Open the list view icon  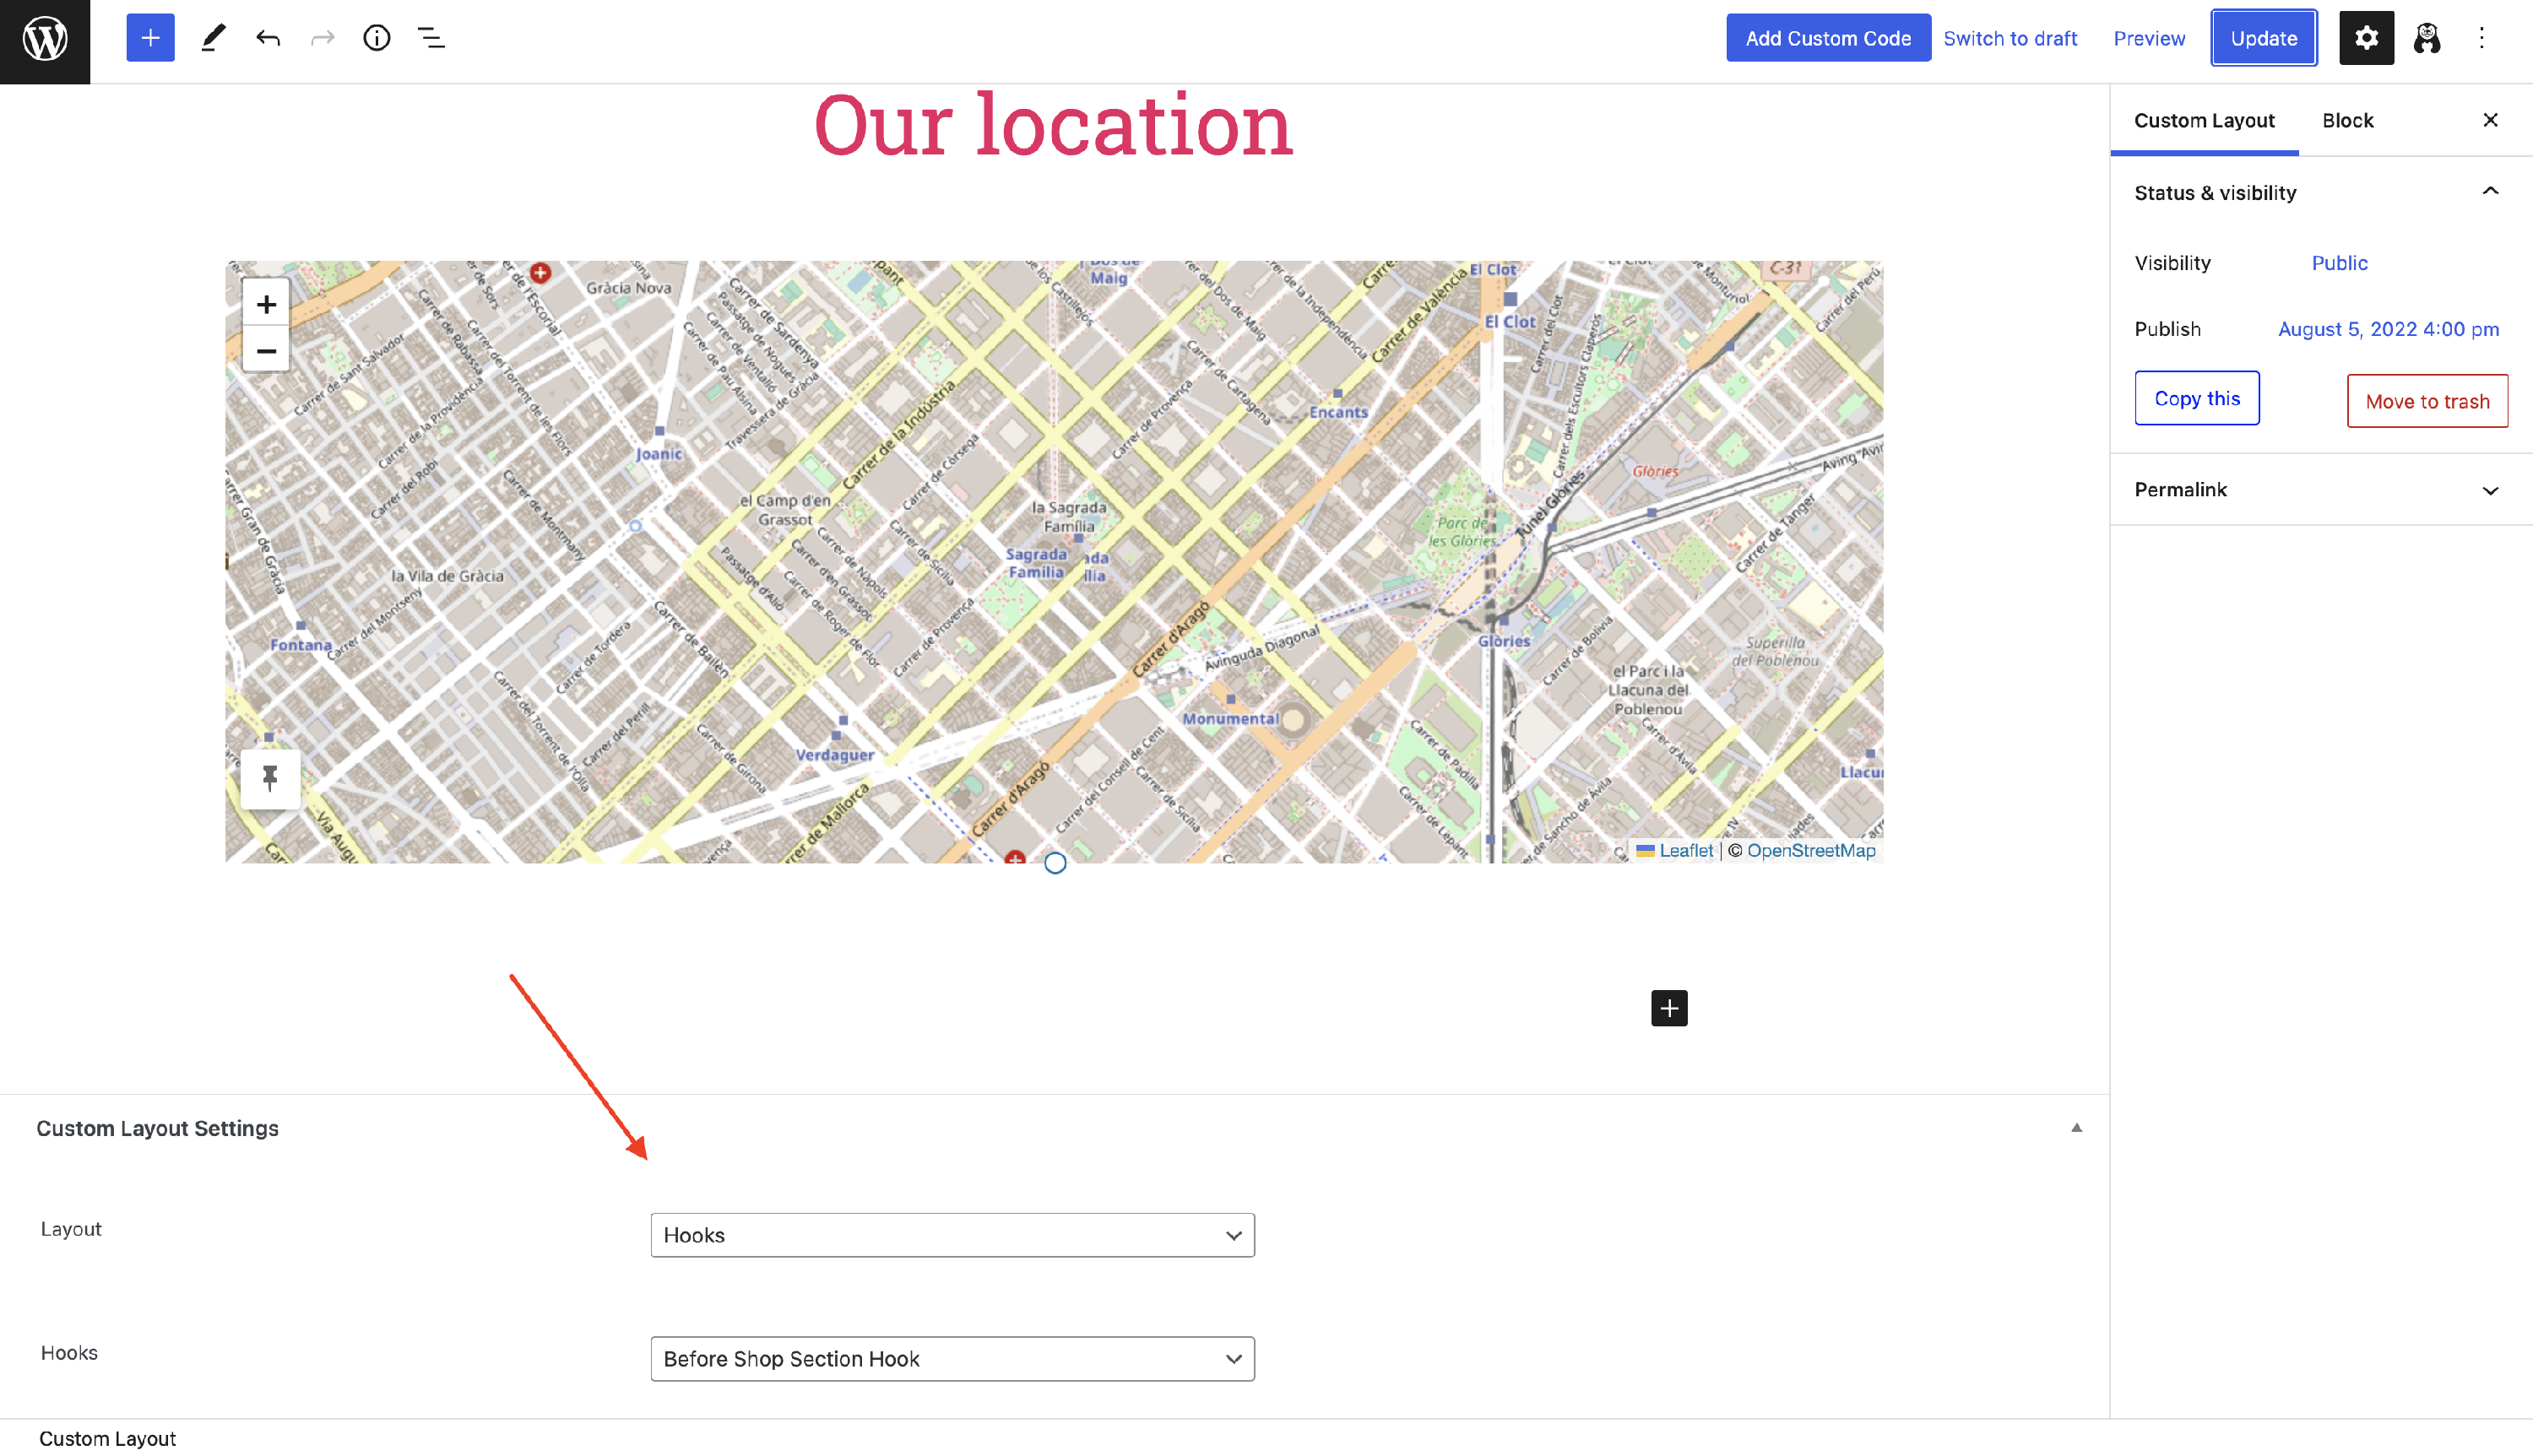point(431,38)
